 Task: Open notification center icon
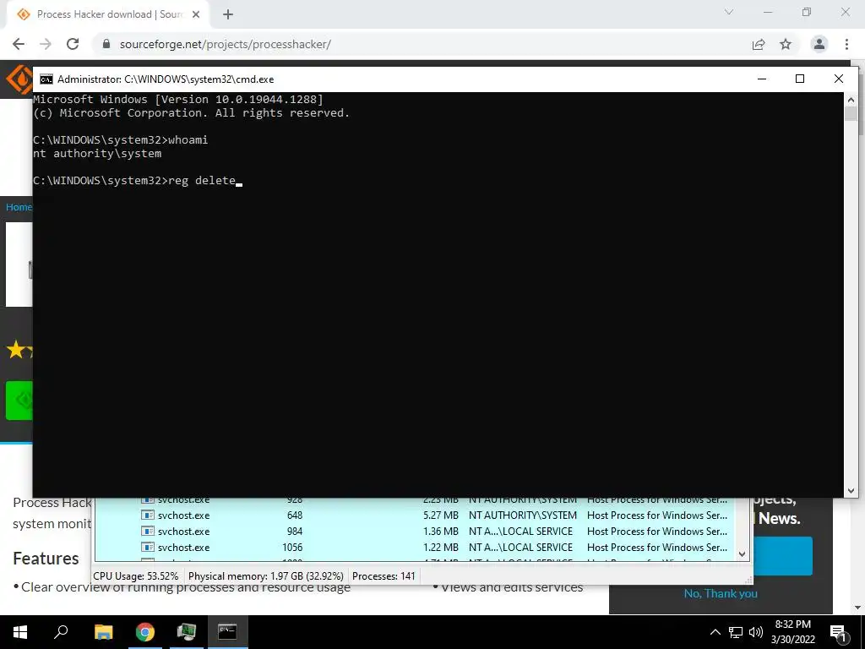839,632
